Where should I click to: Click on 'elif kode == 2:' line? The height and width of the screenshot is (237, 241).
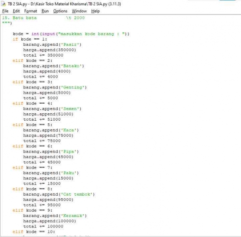click(33, 61)
